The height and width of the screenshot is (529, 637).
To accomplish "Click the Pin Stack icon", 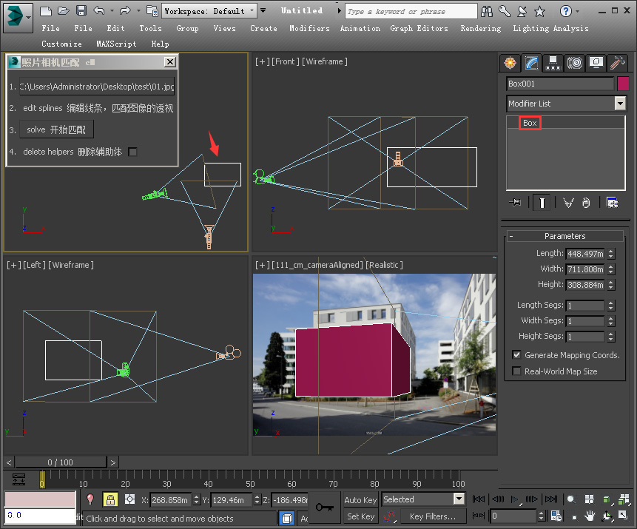I will pyautogui.click(x=515, y=202).
